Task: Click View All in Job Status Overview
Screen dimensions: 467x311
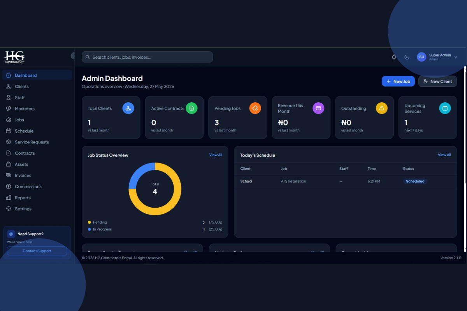Action: tap(216, 155)
